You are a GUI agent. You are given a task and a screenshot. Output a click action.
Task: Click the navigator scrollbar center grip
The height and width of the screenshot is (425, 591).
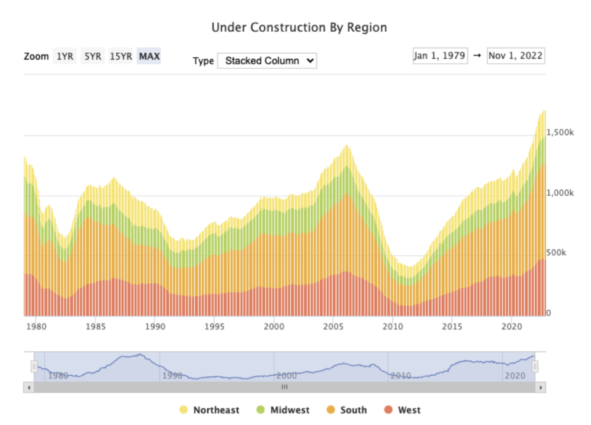[284, 387]
